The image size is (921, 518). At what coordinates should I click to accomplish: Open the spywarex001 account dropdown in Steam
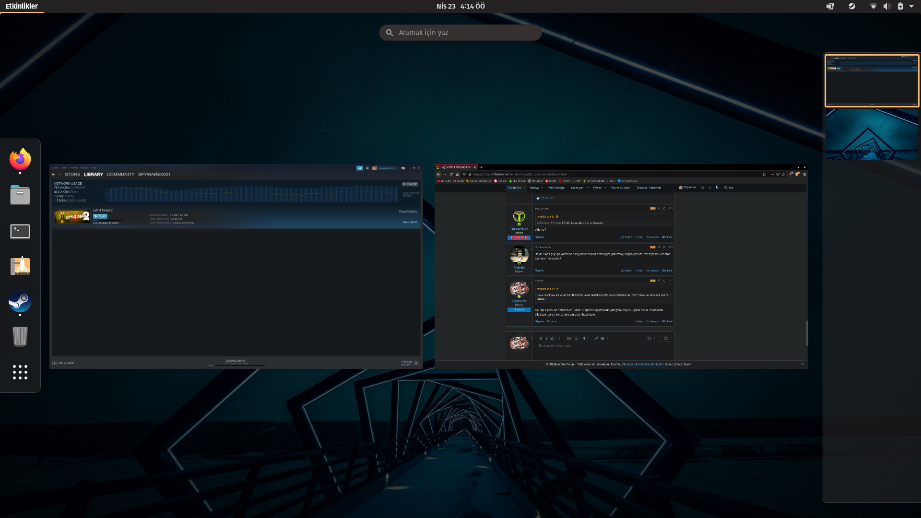(x=386, y=168)
